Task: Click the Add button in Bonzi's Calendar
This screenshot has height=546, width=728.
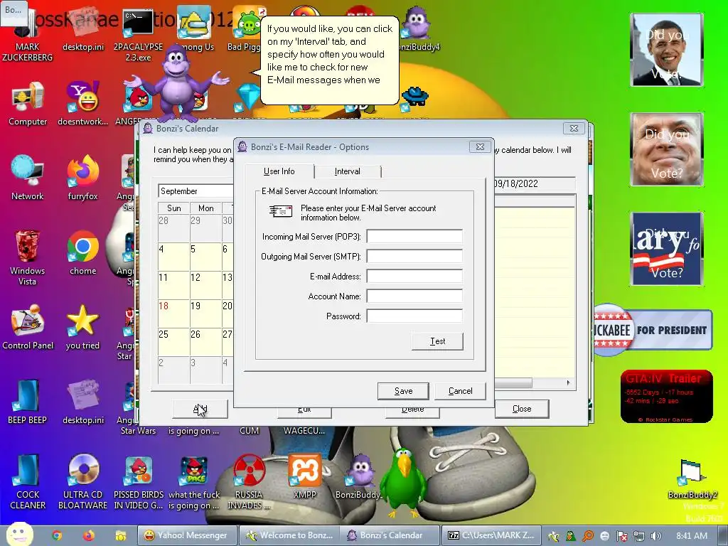Action: pyautogui.click(x=200, y=409)
